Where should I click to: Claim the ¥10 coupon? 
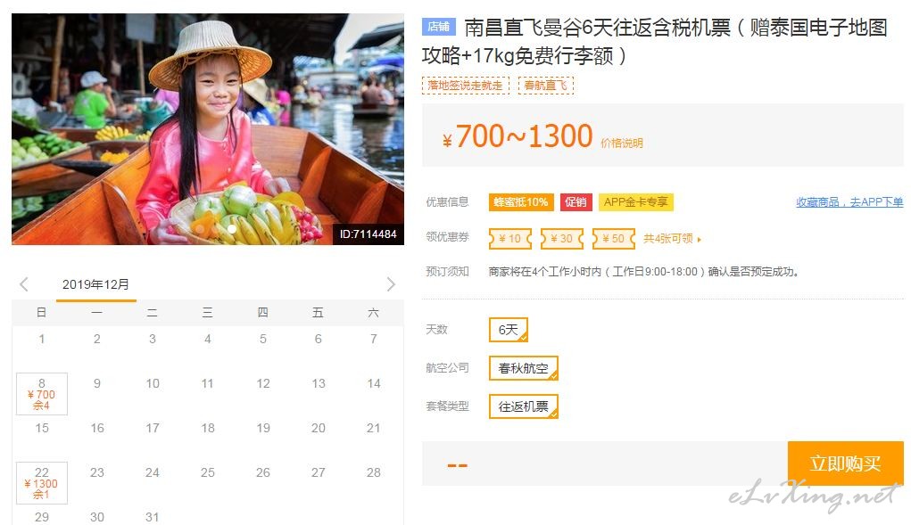coord(510,238)
